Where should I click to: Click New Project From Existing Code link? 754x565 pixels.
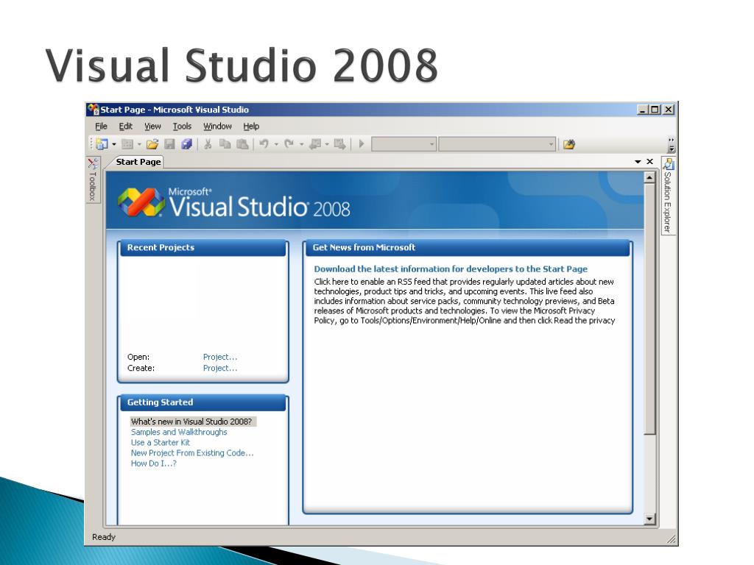point(192,453)
